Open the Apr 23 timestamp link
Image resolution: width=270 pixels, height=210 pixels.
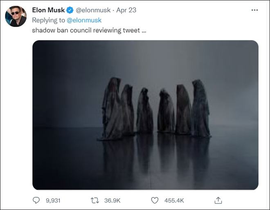[x=126, y=10]
